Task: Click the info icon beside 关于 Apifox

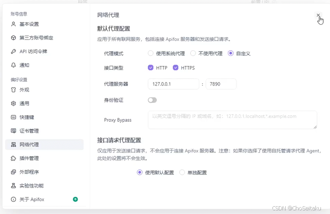Action: click(13, 199)
